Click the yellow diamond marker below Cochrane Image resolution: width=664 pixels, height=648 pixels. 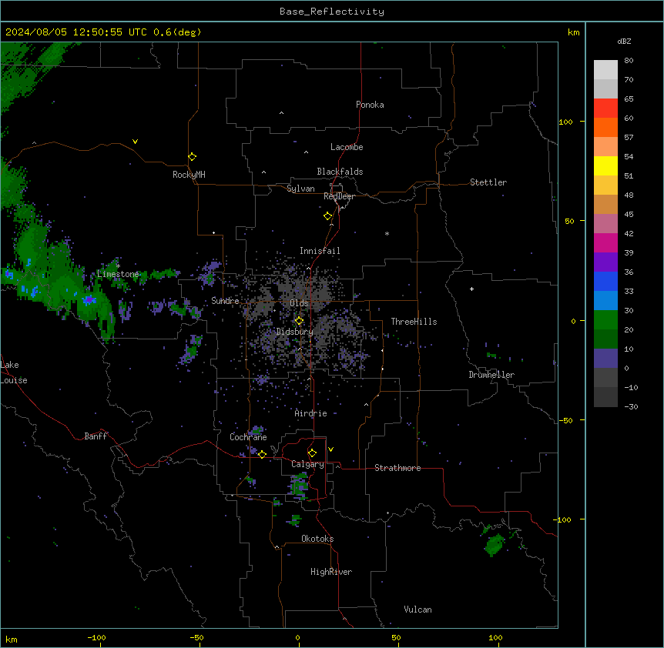pyautogui.click(x=262, y=454)
